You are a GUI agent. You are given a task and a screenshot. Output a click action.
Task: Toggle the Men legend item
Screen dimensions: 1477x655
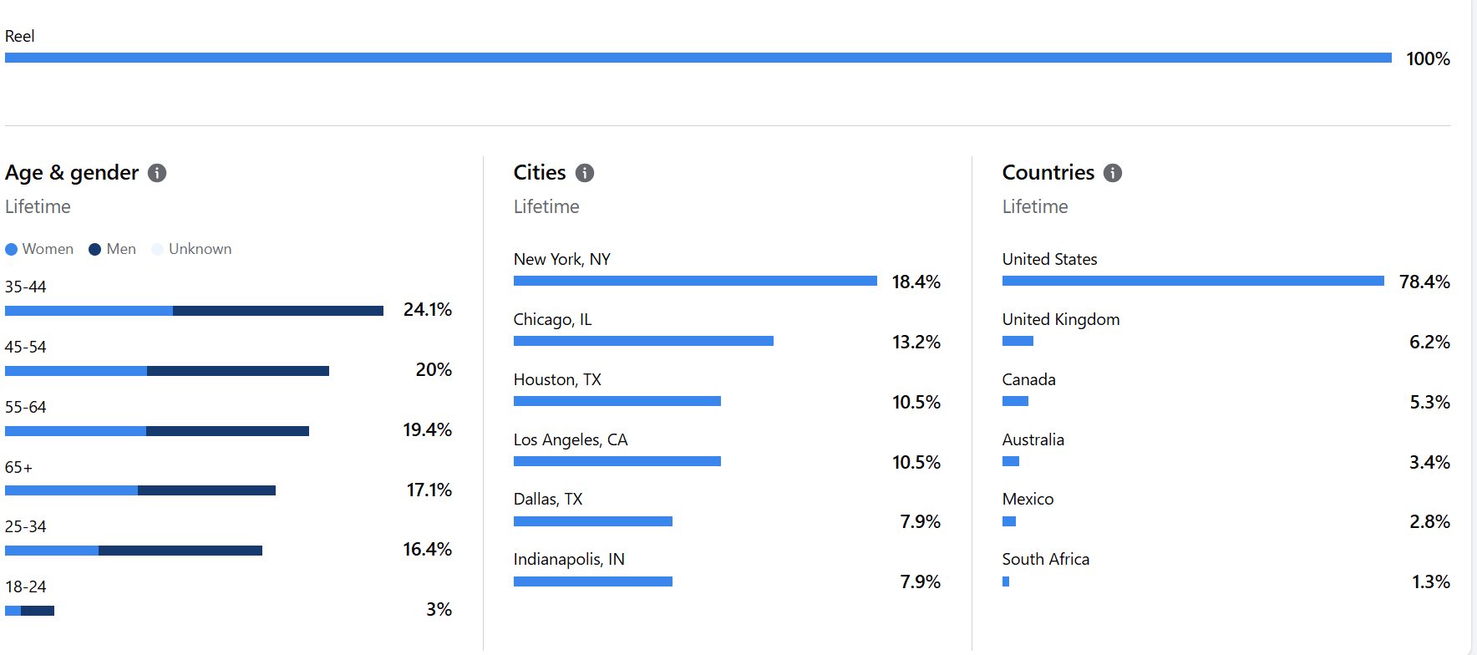tap(113, 249)
